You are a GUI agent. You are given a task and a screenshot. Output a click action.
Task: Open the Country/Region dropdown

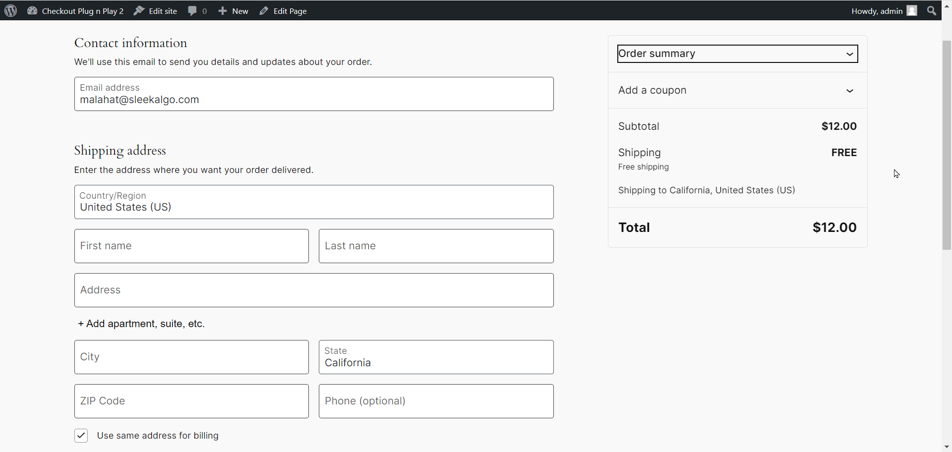click(314, 202)
